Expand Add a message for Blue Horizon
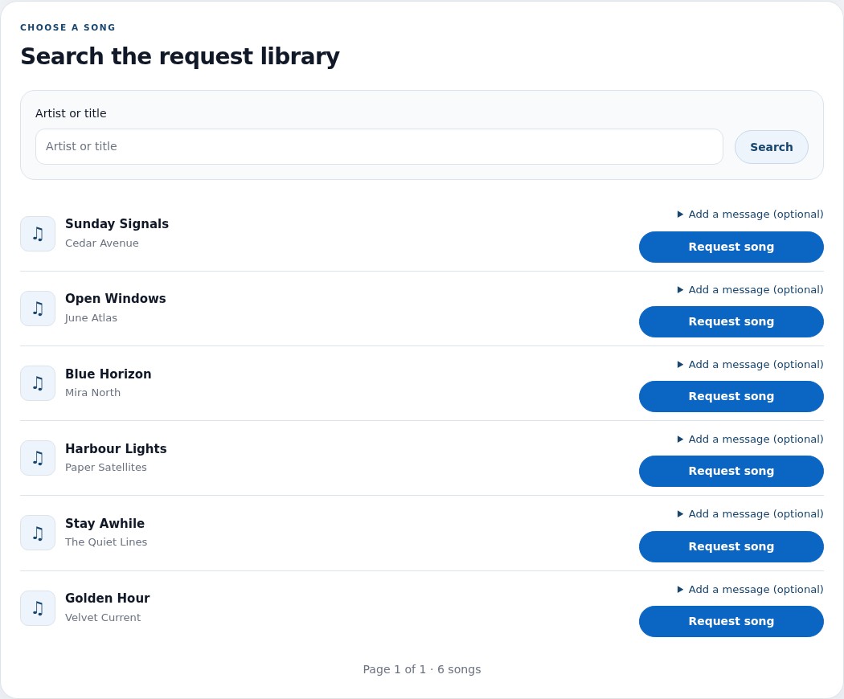The width and height of the screenshot is (844, 699). [x=750, y=364]
